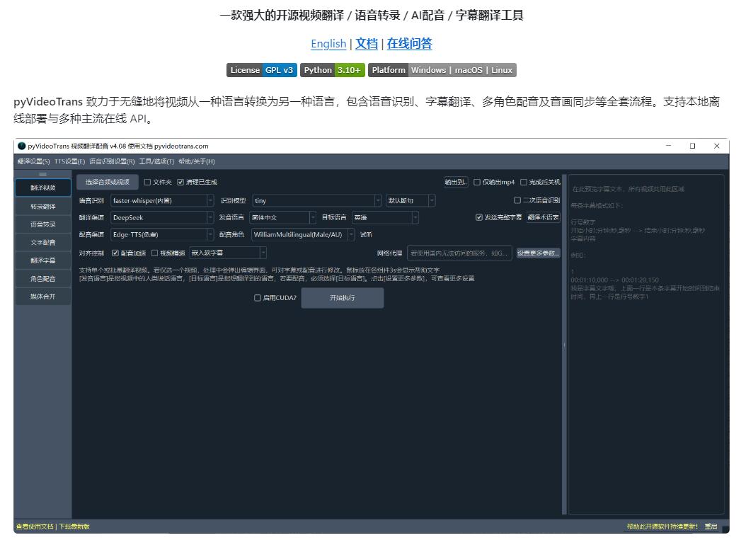Image resolution: width=746 pixels, height=540 pixels.
Task: Open the 帮助/关于(H) menu
Action: 197,162
